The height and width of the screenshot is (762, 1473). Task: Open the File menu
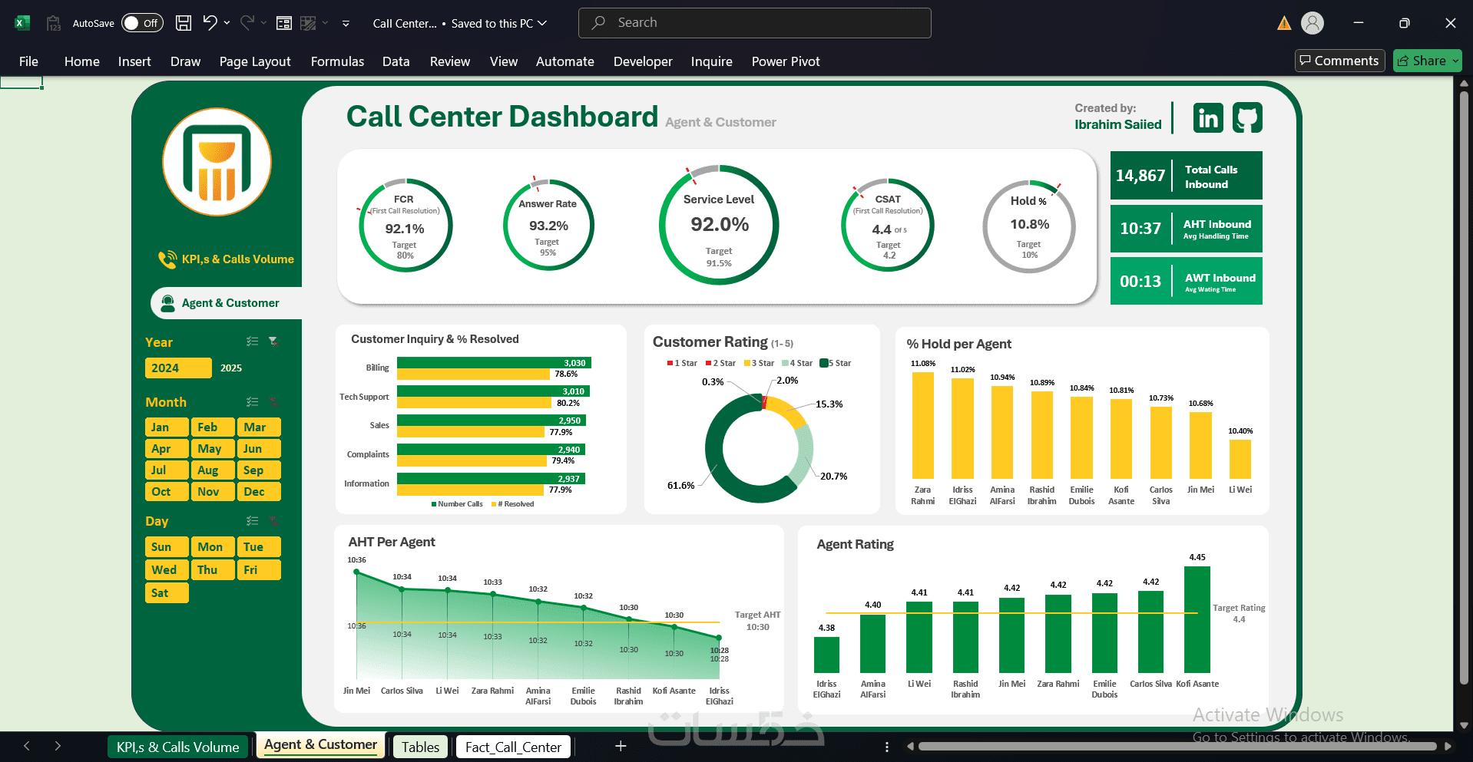(x=28, y=61)
